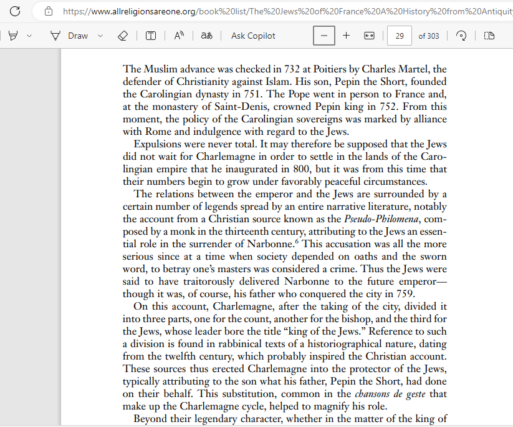Zoom in with the plus button
The width and height of the screenshot is (513, 427).
[x=346, y=36]
